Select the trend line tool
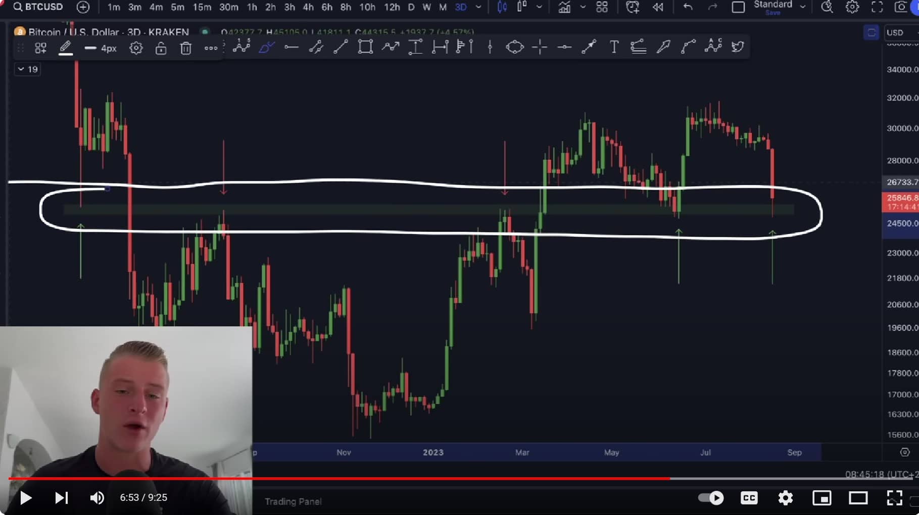919x515 pixels. click(341, 47)
